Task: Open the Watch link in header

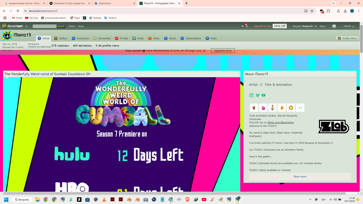Action: click(72, 26)
